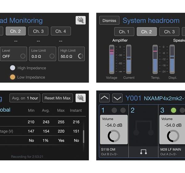Image resolution: width=185 pixels, height=173 pixels.
Task: Click the Amplifier Voltage meter
Action: [112, 59]
